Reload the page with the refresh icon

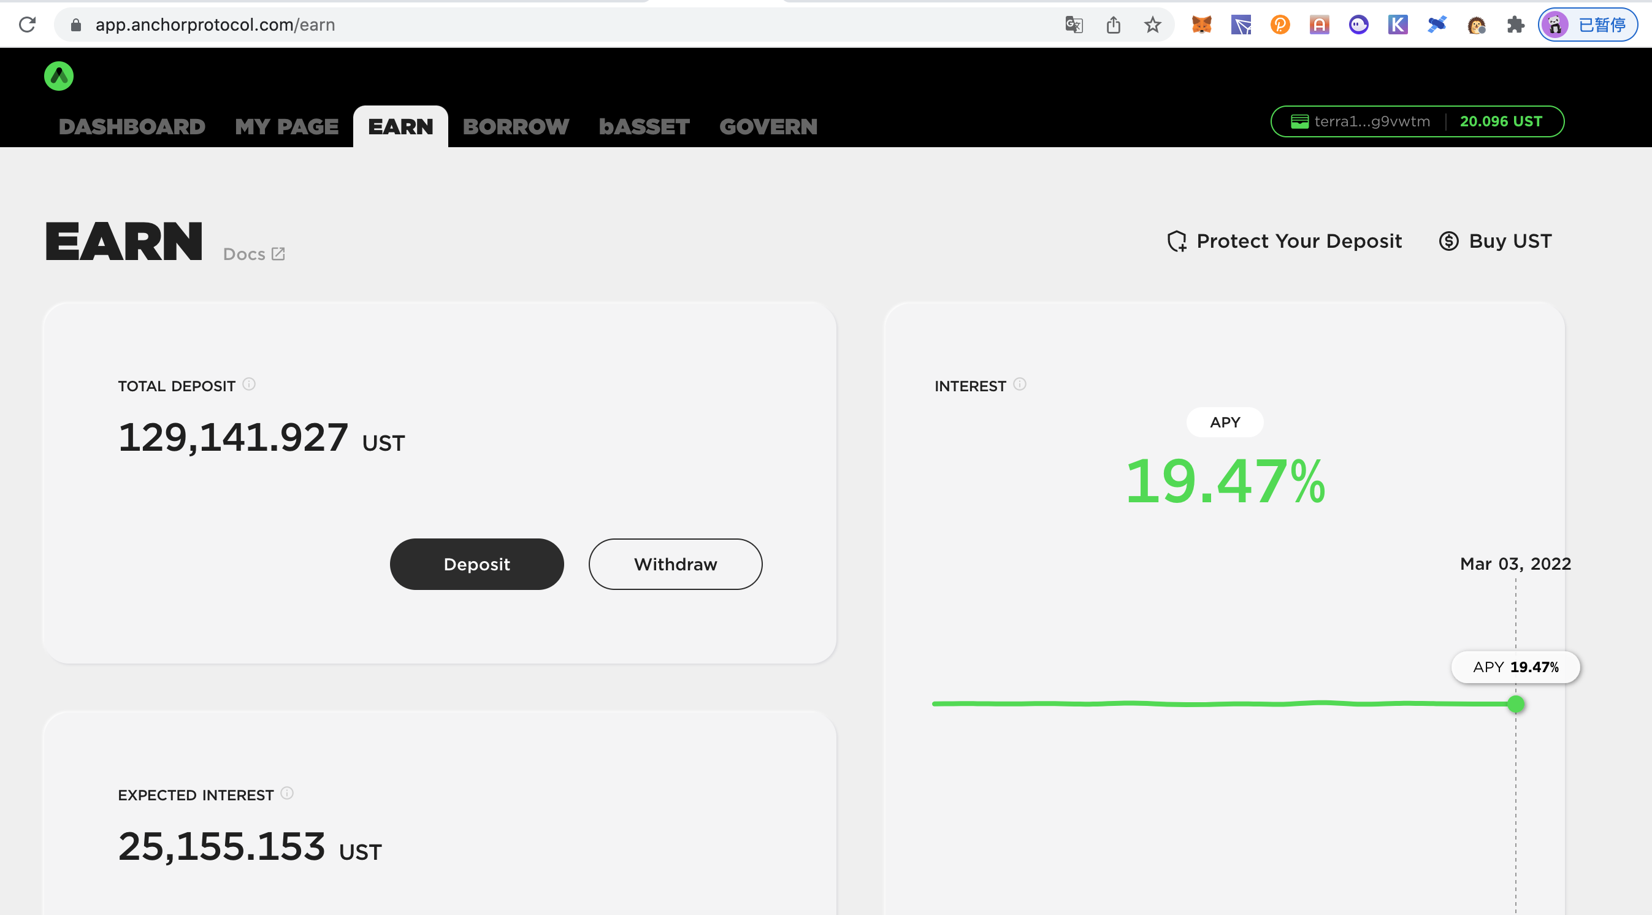point(27,25)
